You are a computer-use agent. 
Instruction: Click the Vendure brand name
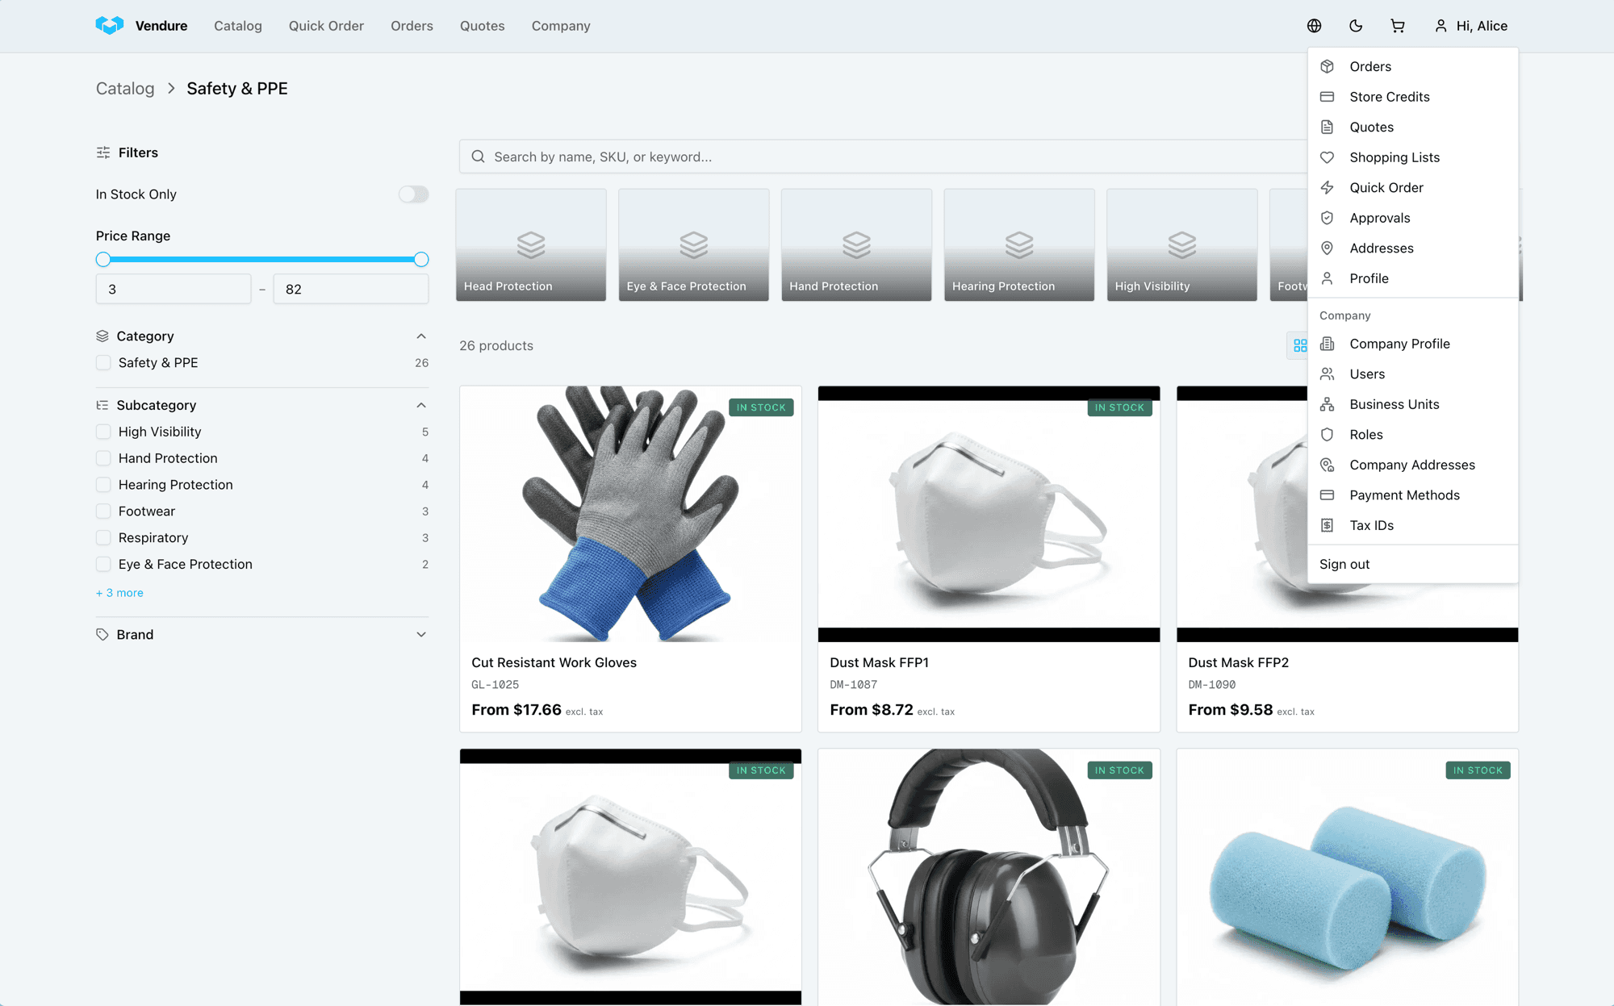coord(161,26)
